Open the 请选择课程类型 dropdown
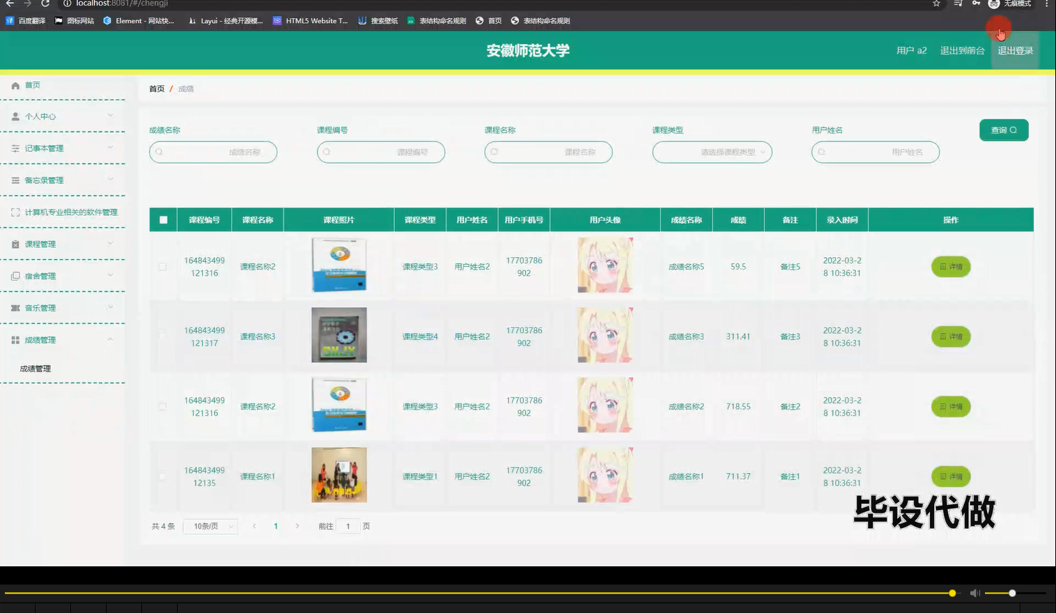Viewport: 1056px width, 613px height. 711,152
